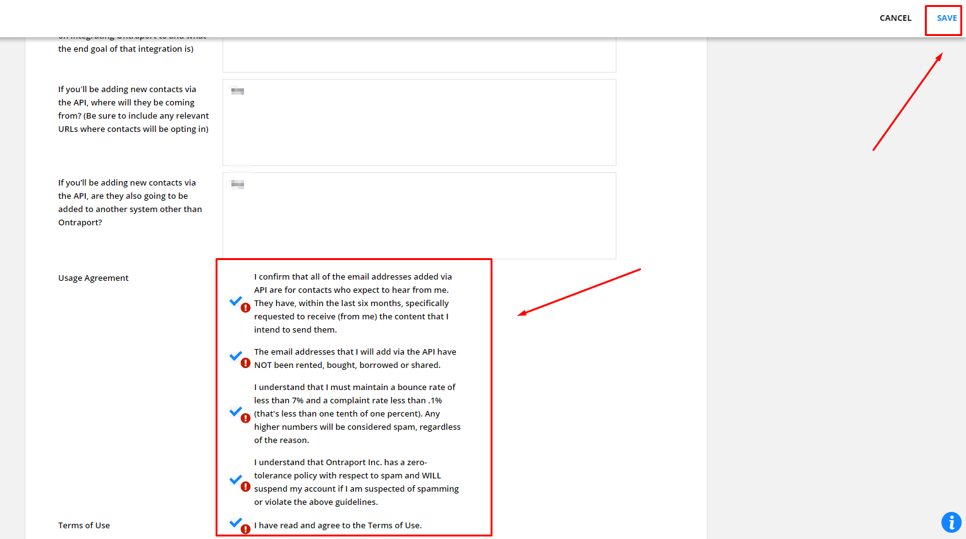Click red error icon beside first usage agreement
This screenshot has height=539, width=966.
246,308
